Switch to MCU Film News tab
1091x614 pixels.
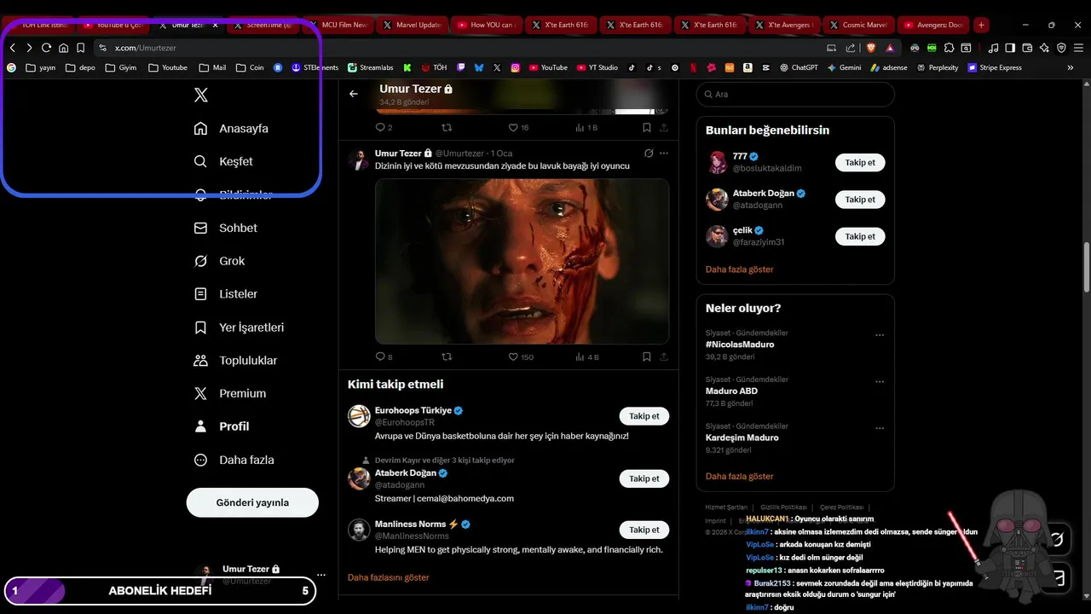338,25
